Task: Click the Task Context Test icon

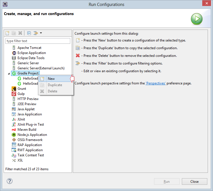Action: (x=14, y=155)
